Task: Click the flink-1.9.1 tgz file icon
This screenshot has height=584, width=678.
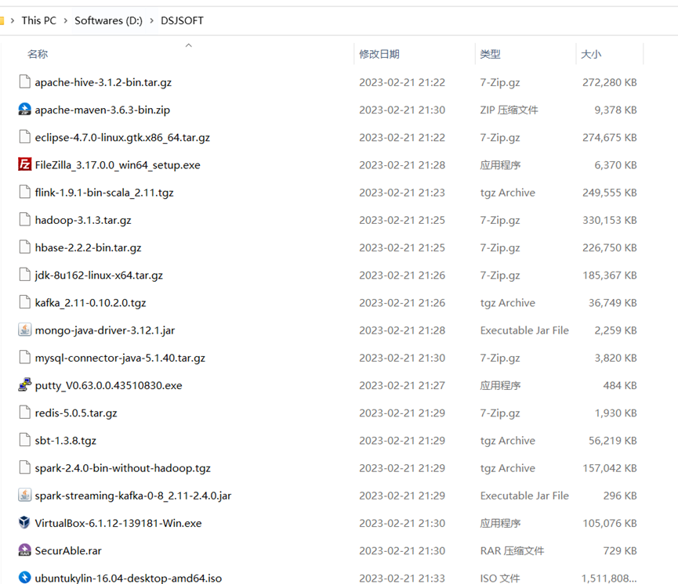Action: tap(24, 192)
